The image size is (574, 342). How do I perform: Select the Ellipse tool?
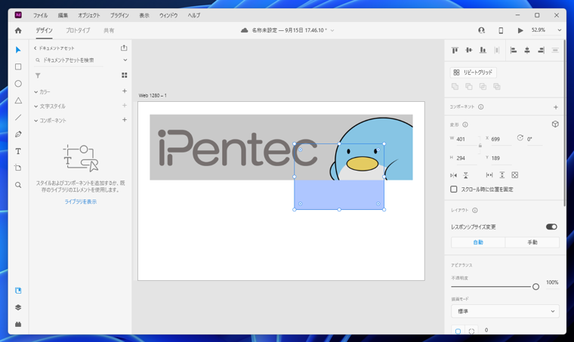[18, 83]
